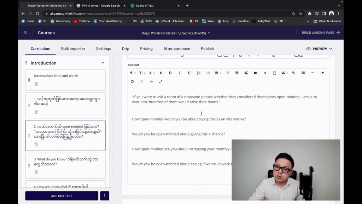The width and height of the screenshot is (362, 204).
Task: Open the chapter options three-dot menu
Action: coord(105,196)
